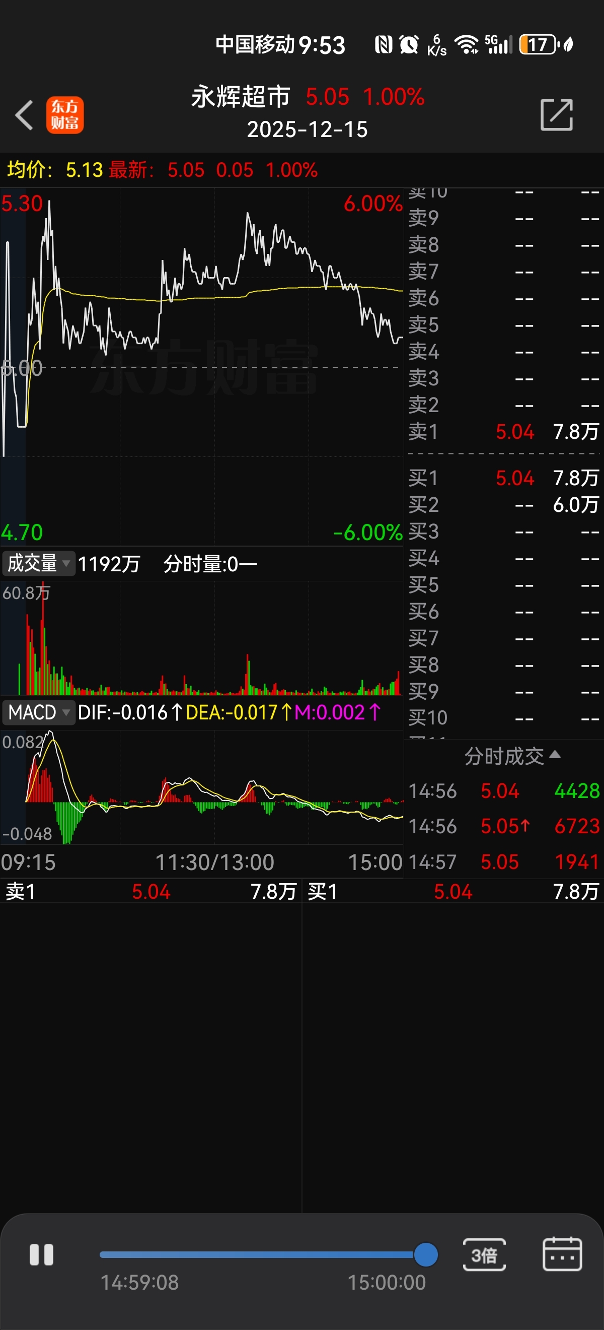604x1330 pixels.
Task: Select the 买1 order book row
Action: 504,478
